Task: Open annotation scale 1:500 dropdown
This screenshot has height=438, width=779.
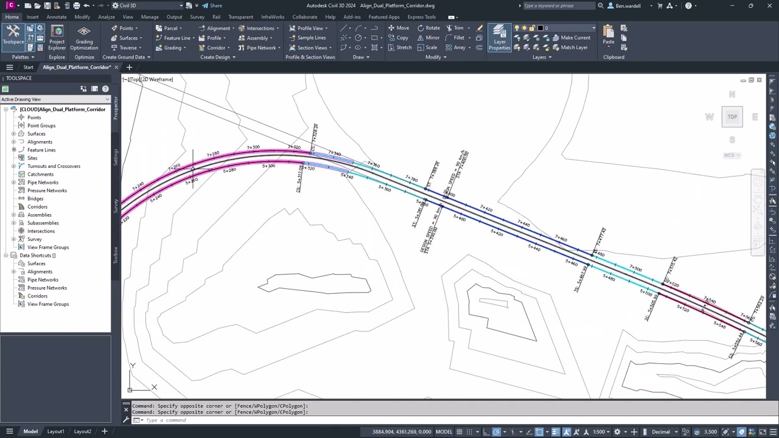Action: click(603, 432)
